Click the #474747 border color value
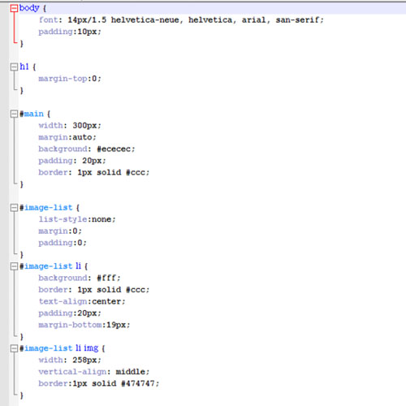406x406 pixels. pyautogui.click(x=138, y=383)
